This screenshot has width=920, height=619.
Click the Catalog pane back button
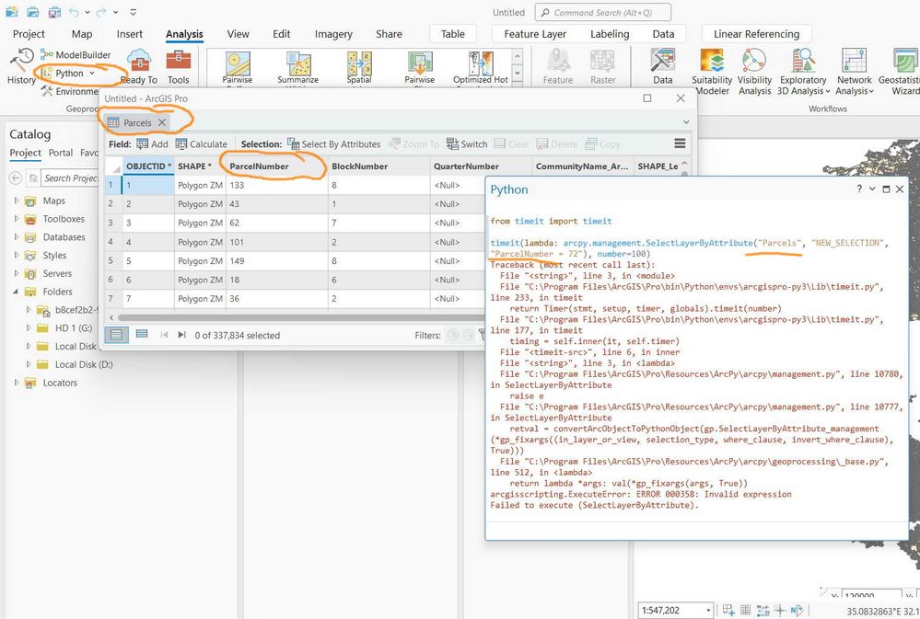tap(16, 178)
